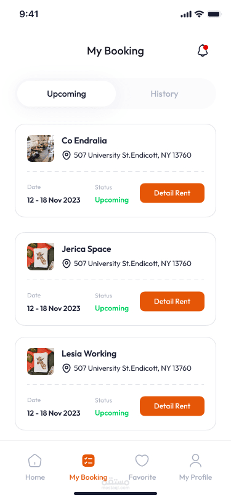Screen dimensions: 231x500
Task: Click the Co Endralia workspace thumbnail
Action: point(41,148)
